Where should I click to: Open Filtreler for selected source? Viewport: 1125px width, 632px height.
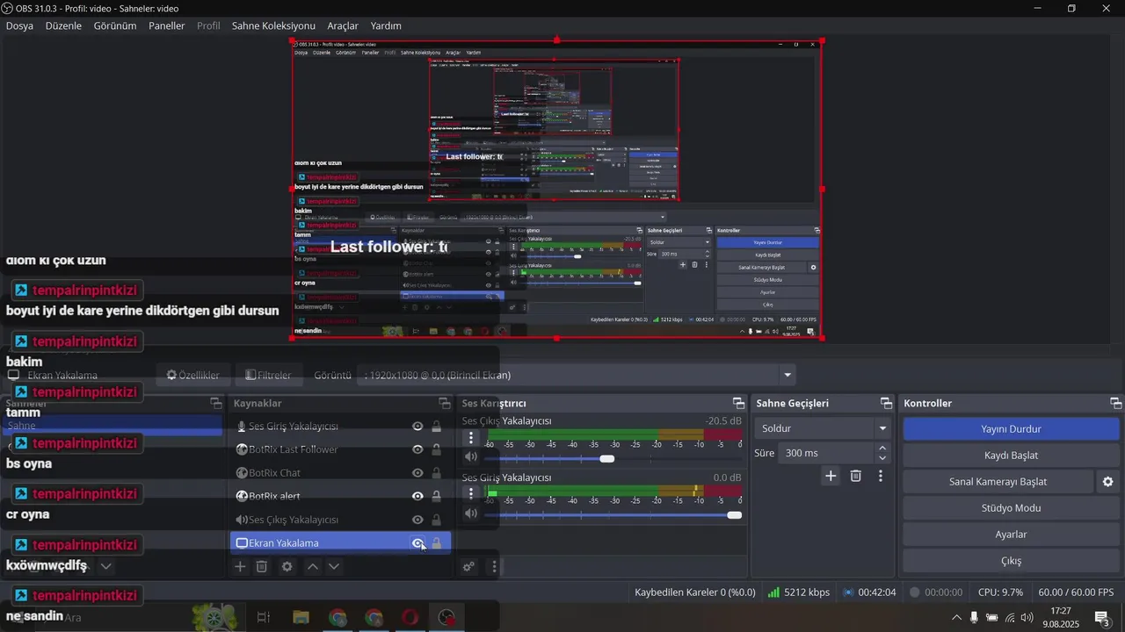click(269, 375)
